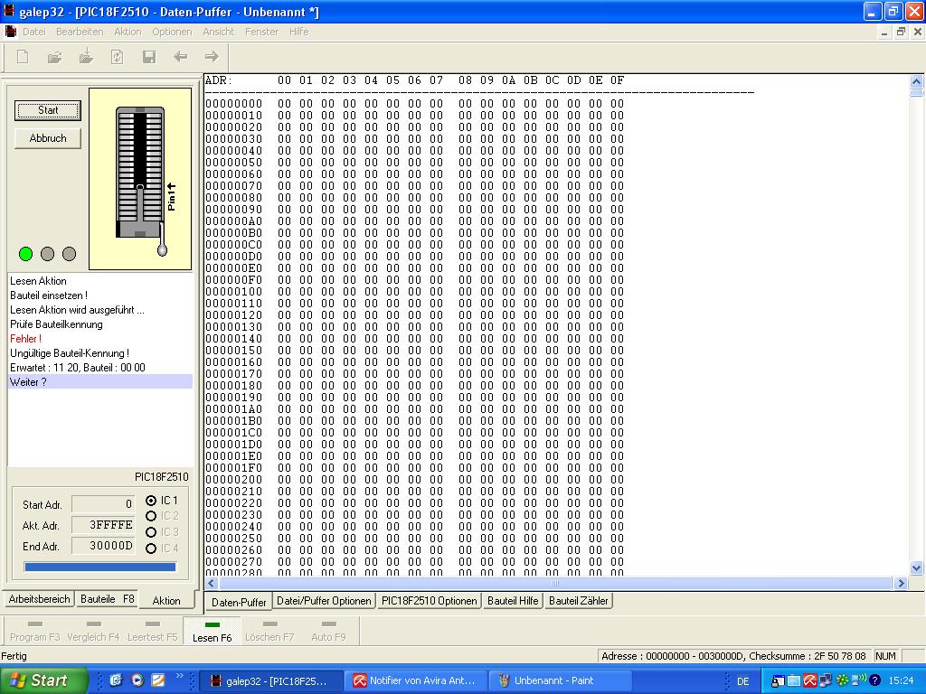The height and width of the screenshot is (694, 926).
Task: Click the DE language indicator
Action: (x=743, y=681)
